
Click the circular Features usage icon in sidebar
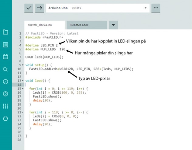5,119
